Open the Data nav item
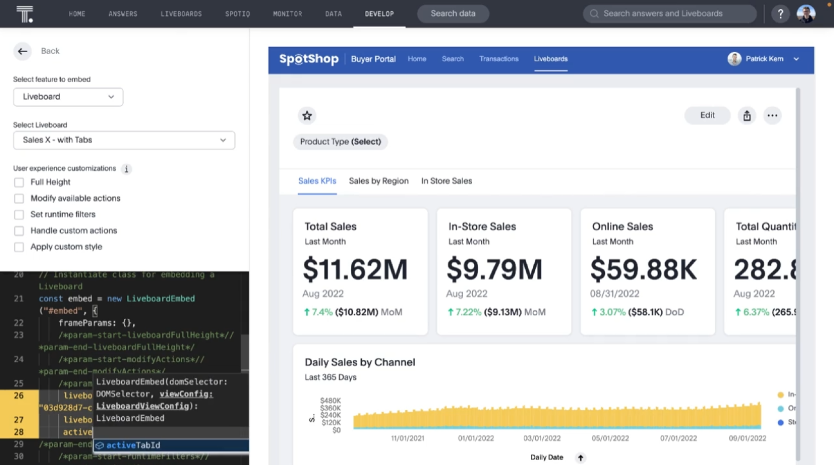 [333, 14]
